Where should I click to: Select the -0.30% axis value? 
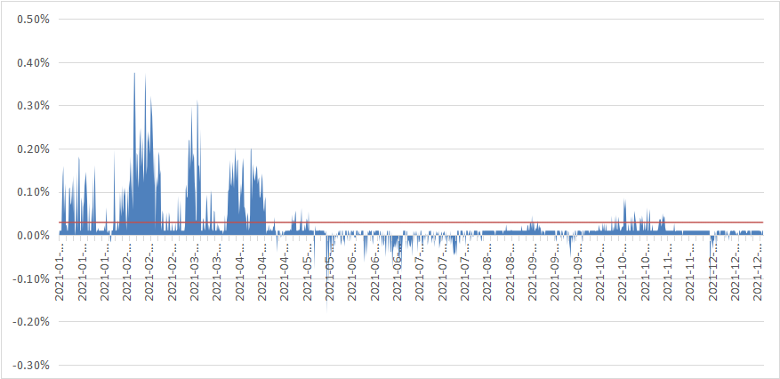tap(31, 366)
